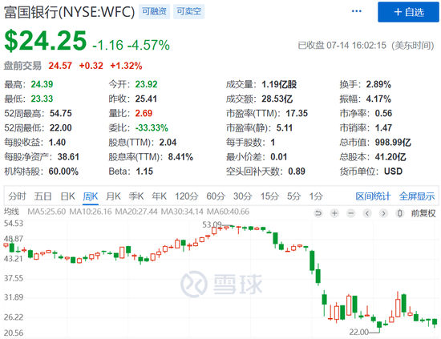Click the MA30:34.14 indicator value
441x339 pixels.
[182, 212]
